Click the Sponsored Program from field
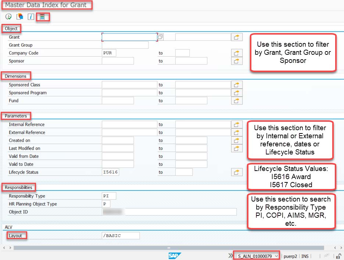344x260 pixels. coord(129,93)
